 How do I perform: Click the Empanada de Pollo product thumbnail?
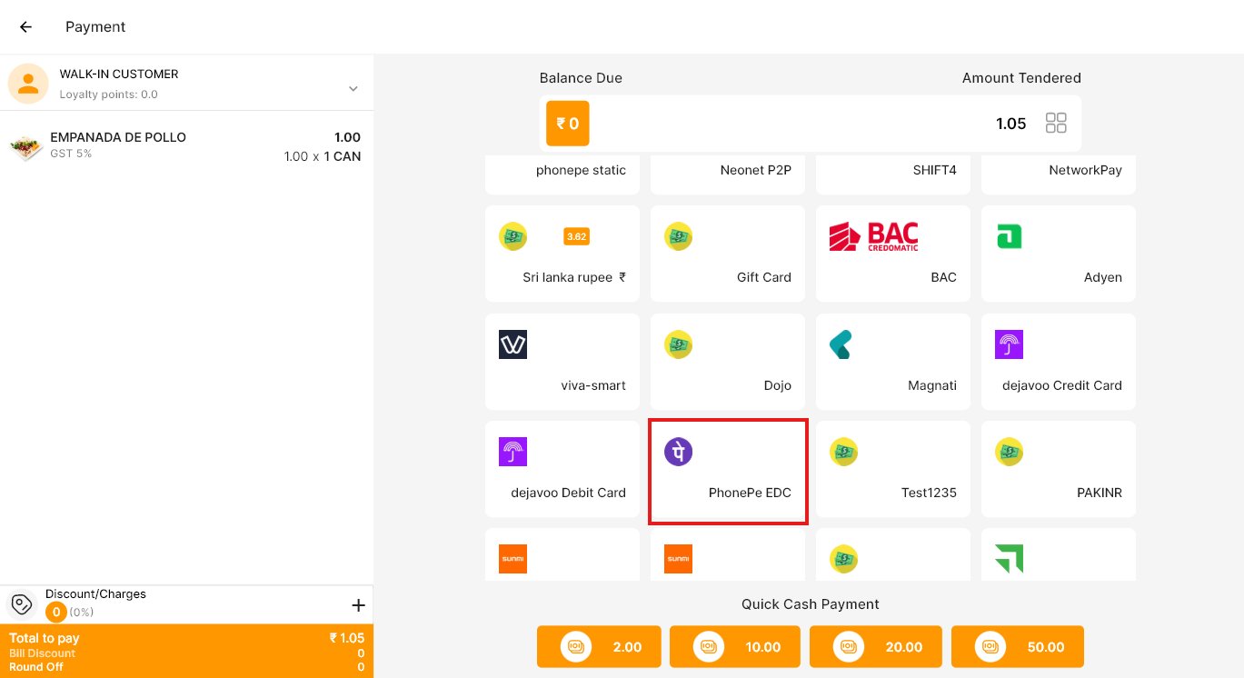coord(26,146)
